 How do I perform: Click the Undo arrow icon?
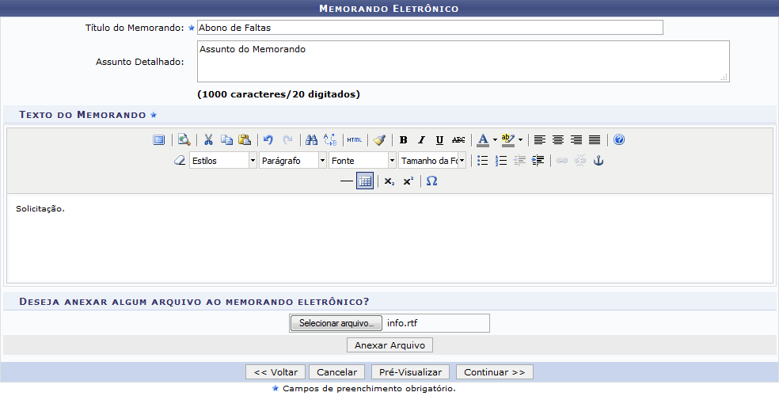(x=268, y=140)
